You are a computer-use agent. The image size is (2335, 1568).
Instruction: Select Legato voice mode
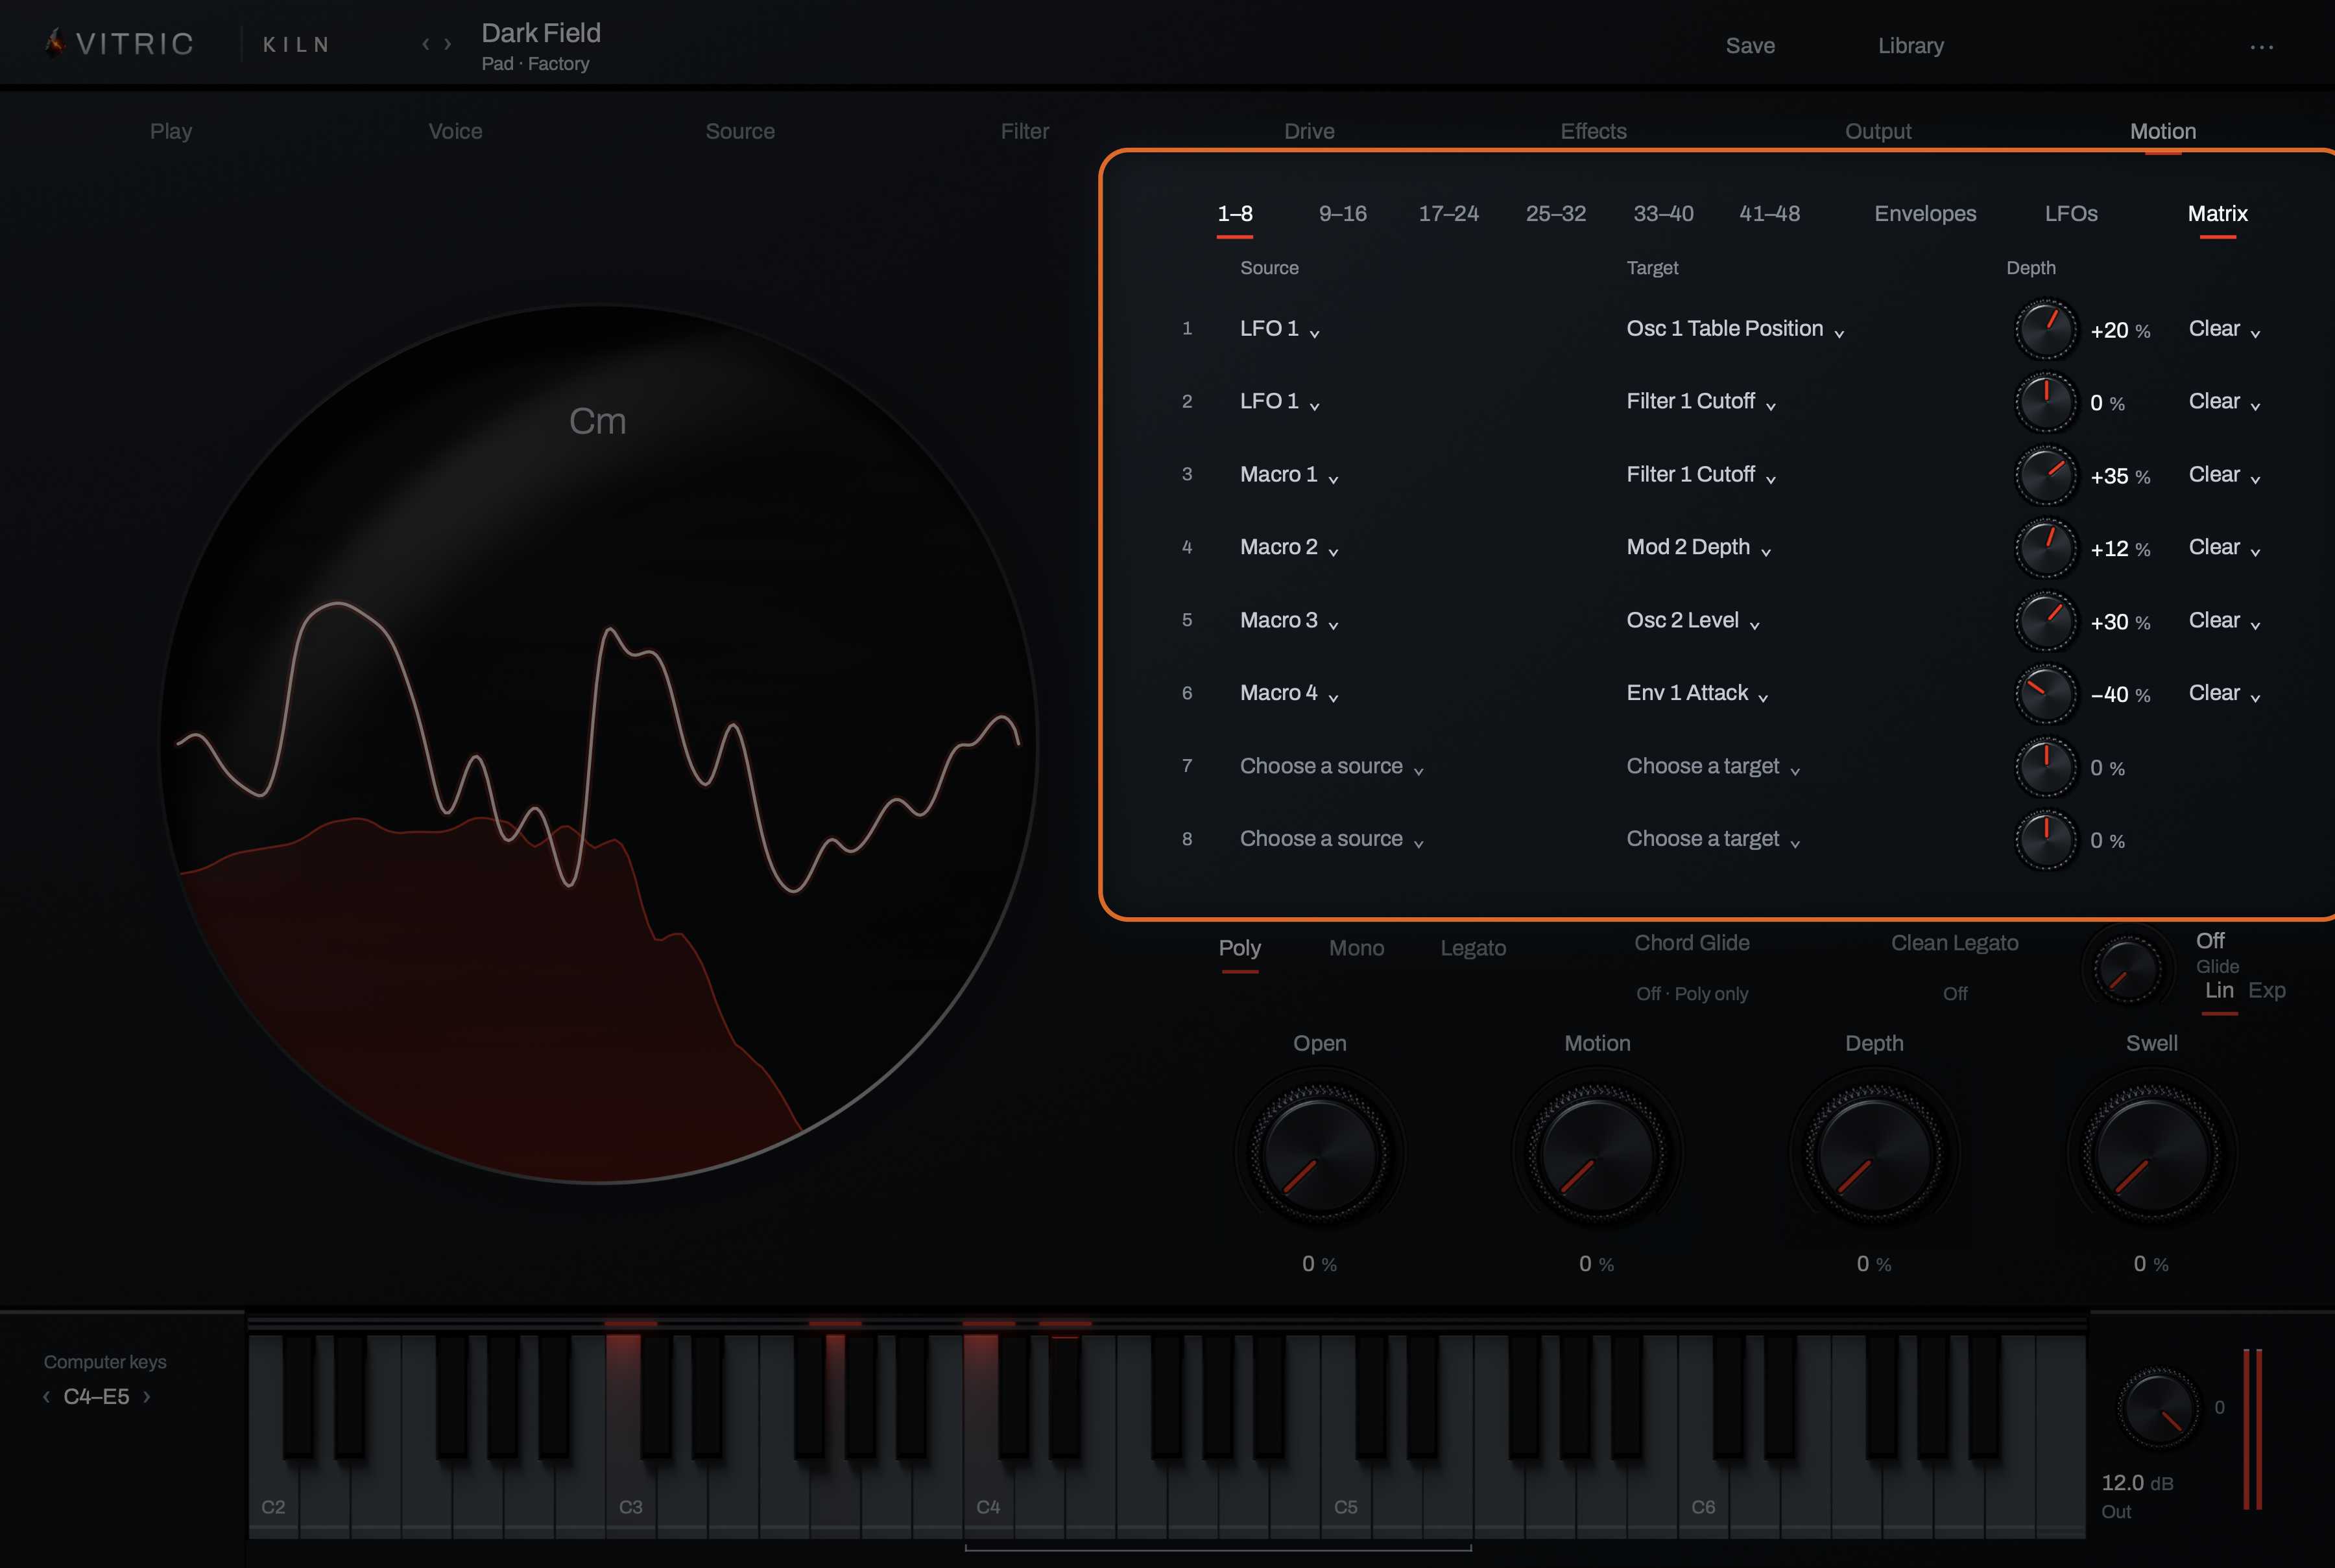1472,948
